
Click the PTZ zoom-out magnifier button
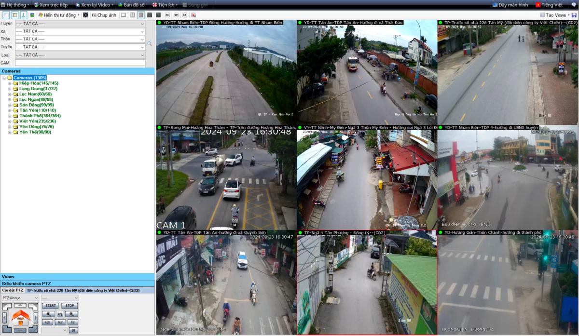47,314
